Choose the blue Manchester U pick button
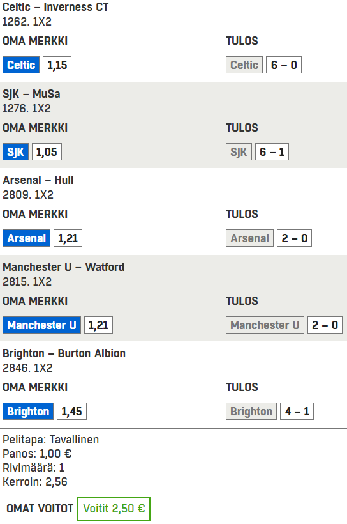 [x=41, y=325]
